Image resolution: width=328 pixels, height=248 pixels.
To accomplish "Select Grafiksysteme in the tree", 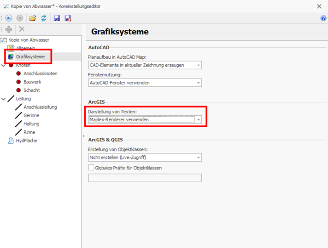I will point(30,57).
